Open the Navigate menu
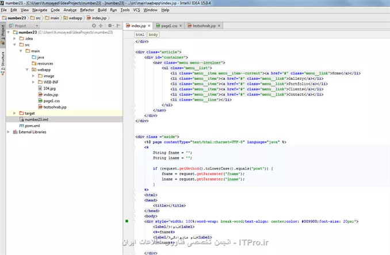 tap(40, 10)
